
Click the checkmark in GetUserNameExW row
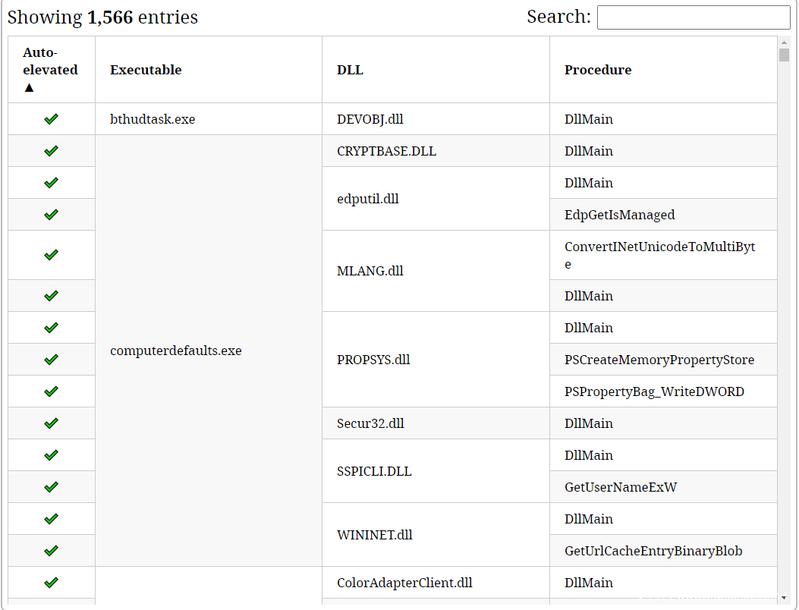(51, 487)
